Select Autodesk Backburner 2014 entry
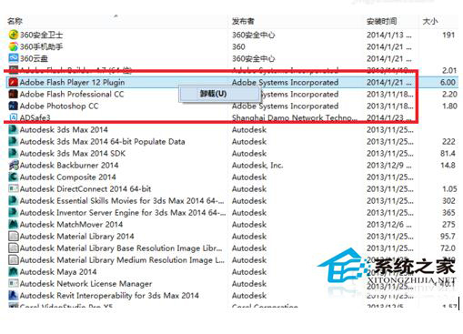The height and width of the screenshot is (334, 463). (x=69, y=165)
